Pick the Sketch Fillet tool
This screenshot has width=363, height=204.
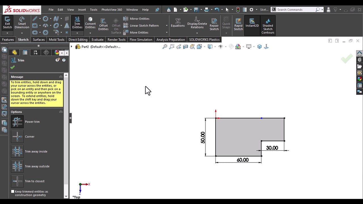point(56,32)
